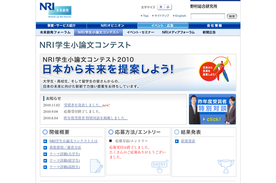Switch to the English site link
The image size is (276, 183).
[179, 16]
